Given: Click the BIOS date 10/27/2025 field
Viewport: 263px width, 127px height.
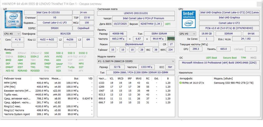Looking at the screenshot, I should click(120, 24).
